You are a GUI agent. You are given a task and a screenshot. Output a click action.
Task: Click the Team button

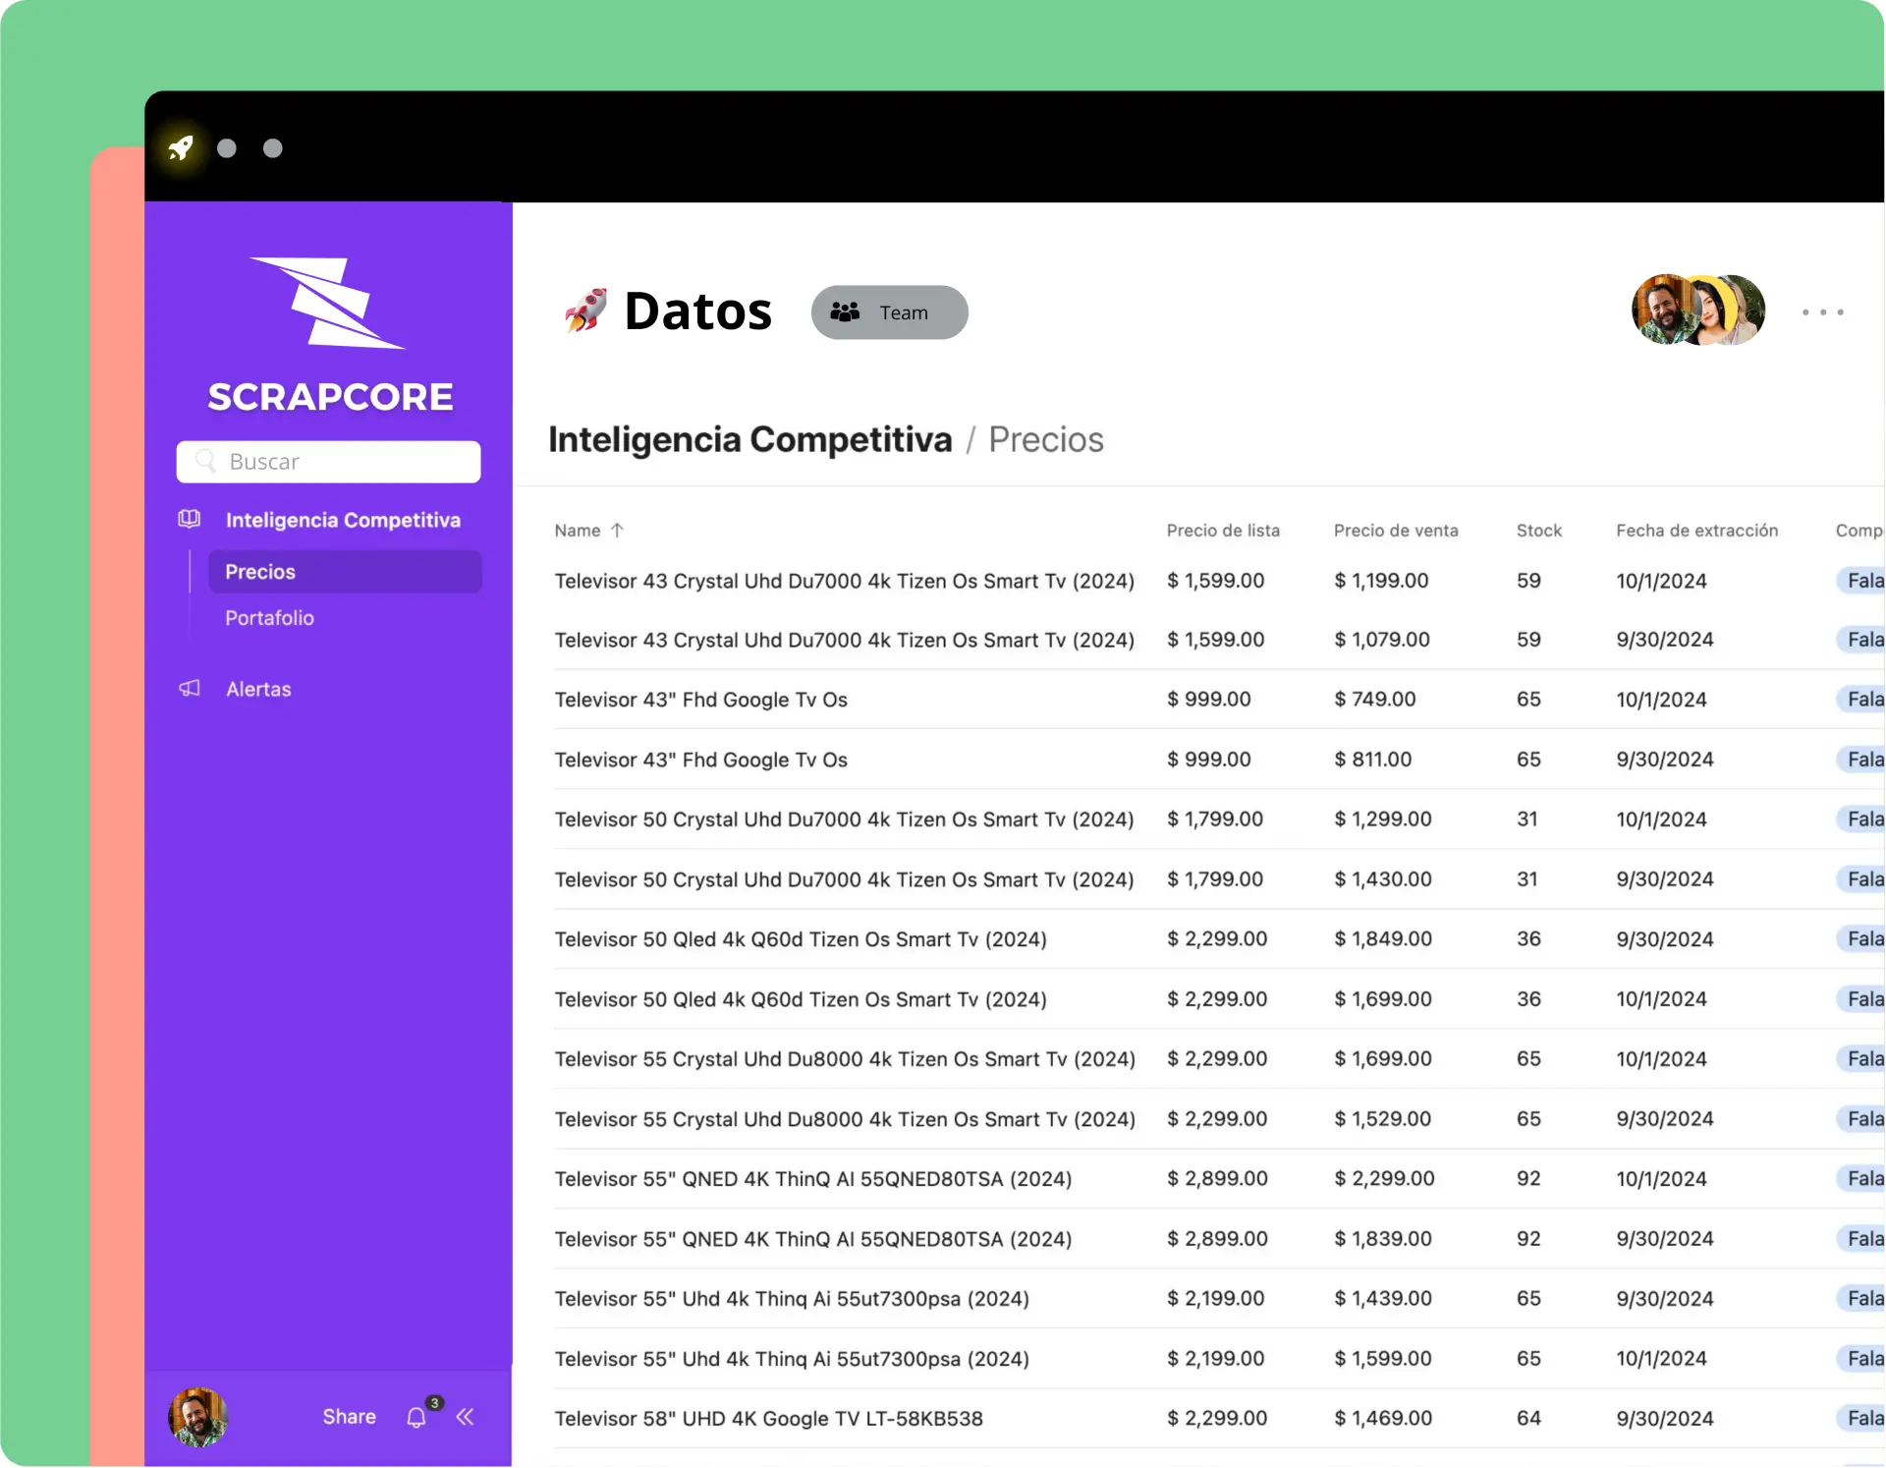(889, 312)
